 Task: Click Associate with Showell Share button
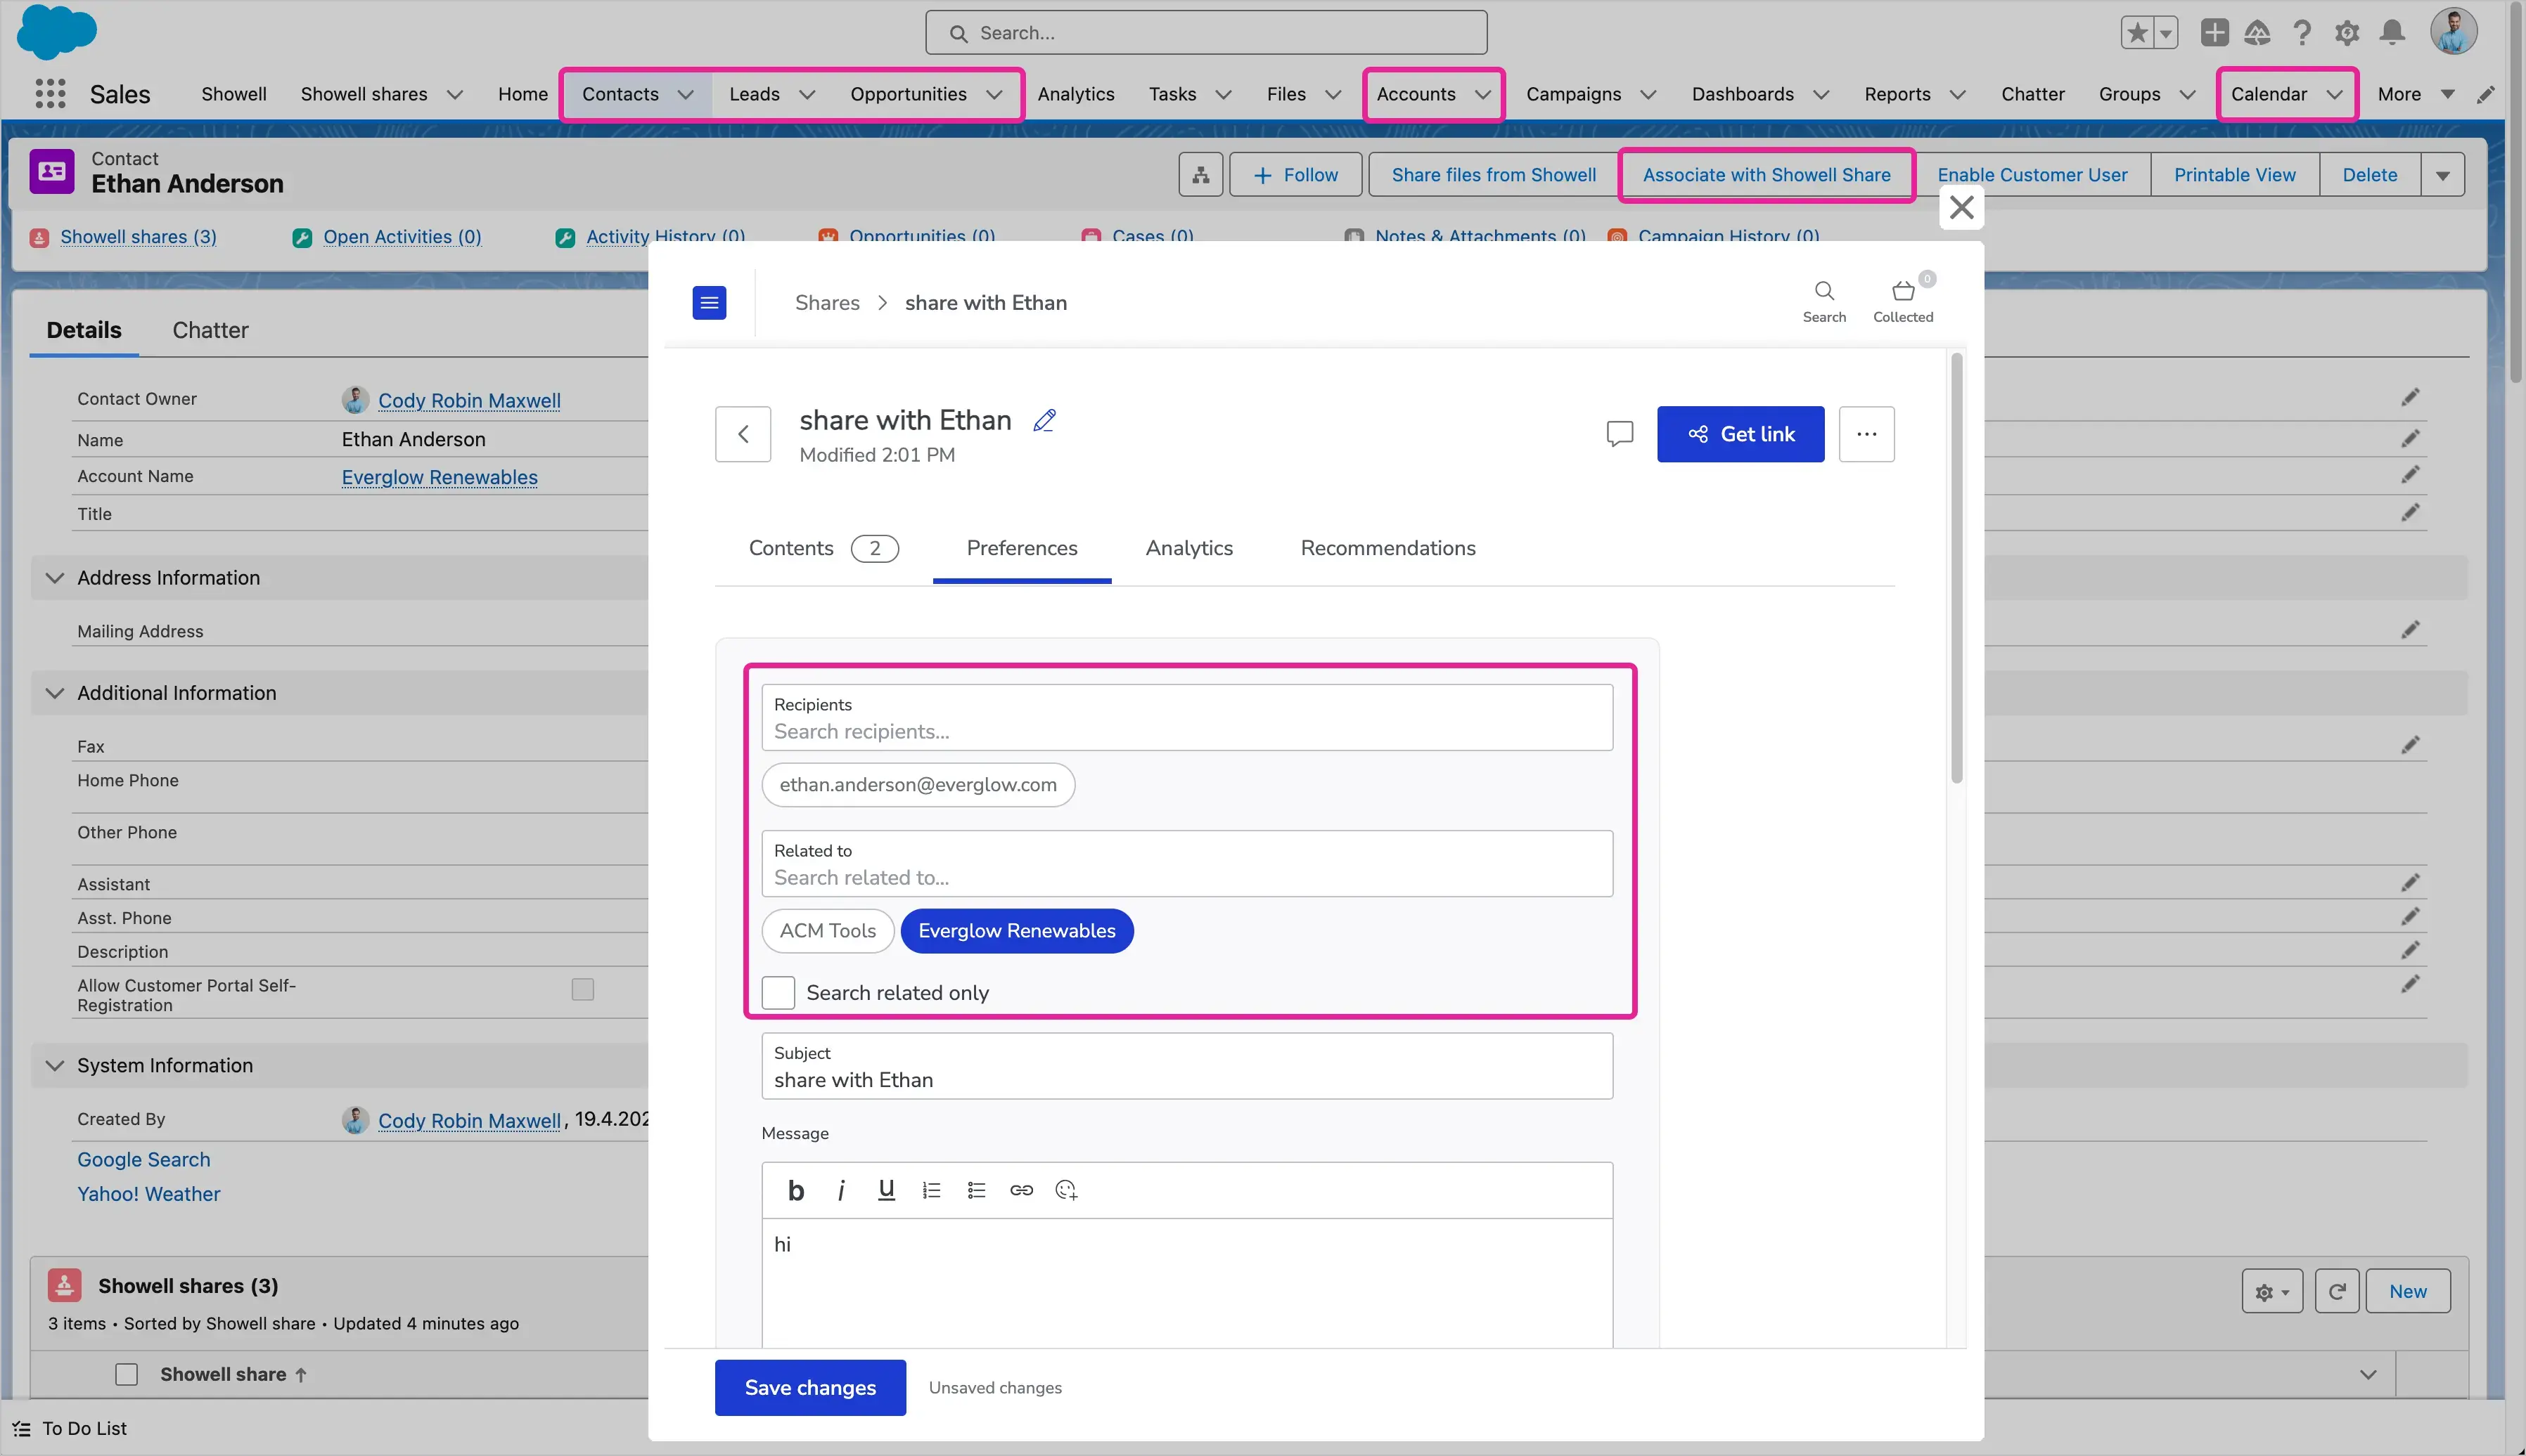[1767, 175]
